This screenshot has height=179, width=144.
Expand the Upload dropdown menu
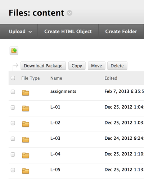point(21,31)
